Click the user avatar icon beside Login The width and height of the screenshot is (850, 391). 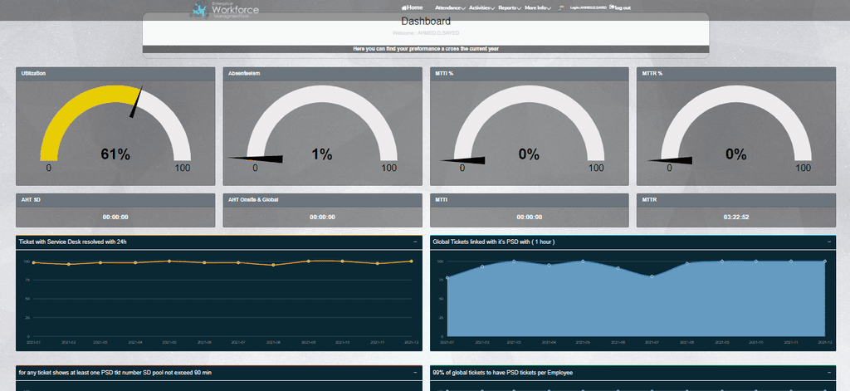tap(561, 7)
